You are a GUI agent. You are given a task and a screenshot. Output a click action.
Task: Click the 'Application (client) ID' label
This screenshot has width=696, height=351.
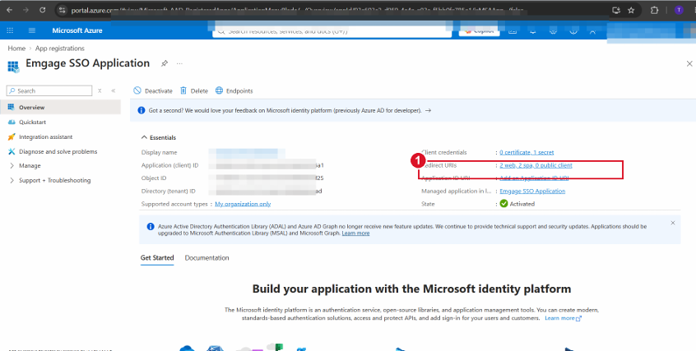[169, 165]
